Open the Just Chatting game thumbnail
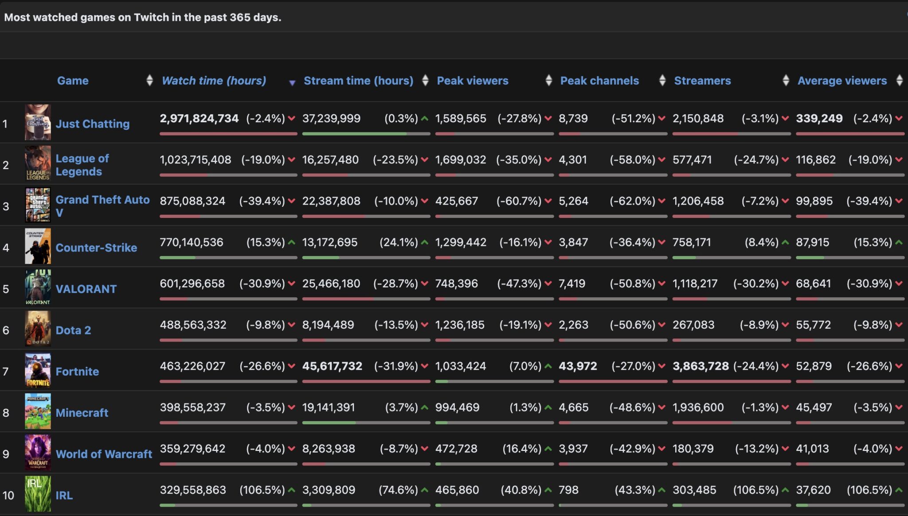 tap(38, 122)
